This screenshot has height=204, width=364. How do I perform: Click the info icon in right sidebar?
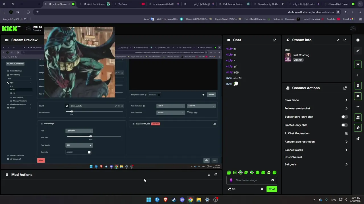point(358,40)
